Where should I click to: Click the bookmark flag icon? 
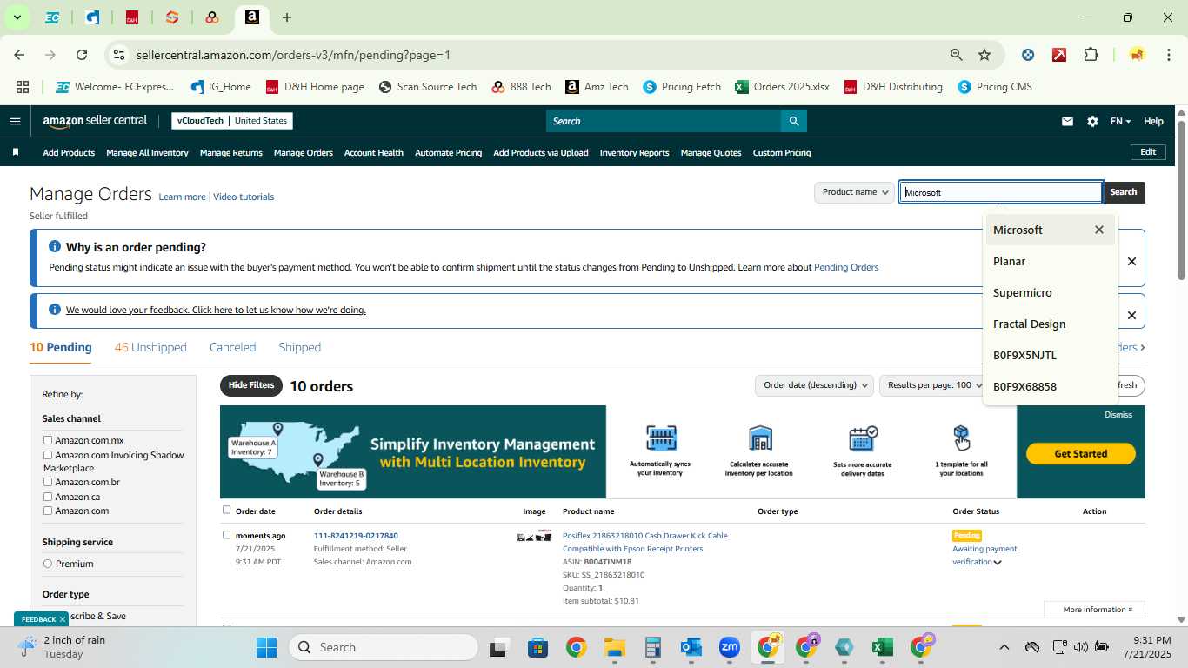pyautogui.click(x=16, y=152)
